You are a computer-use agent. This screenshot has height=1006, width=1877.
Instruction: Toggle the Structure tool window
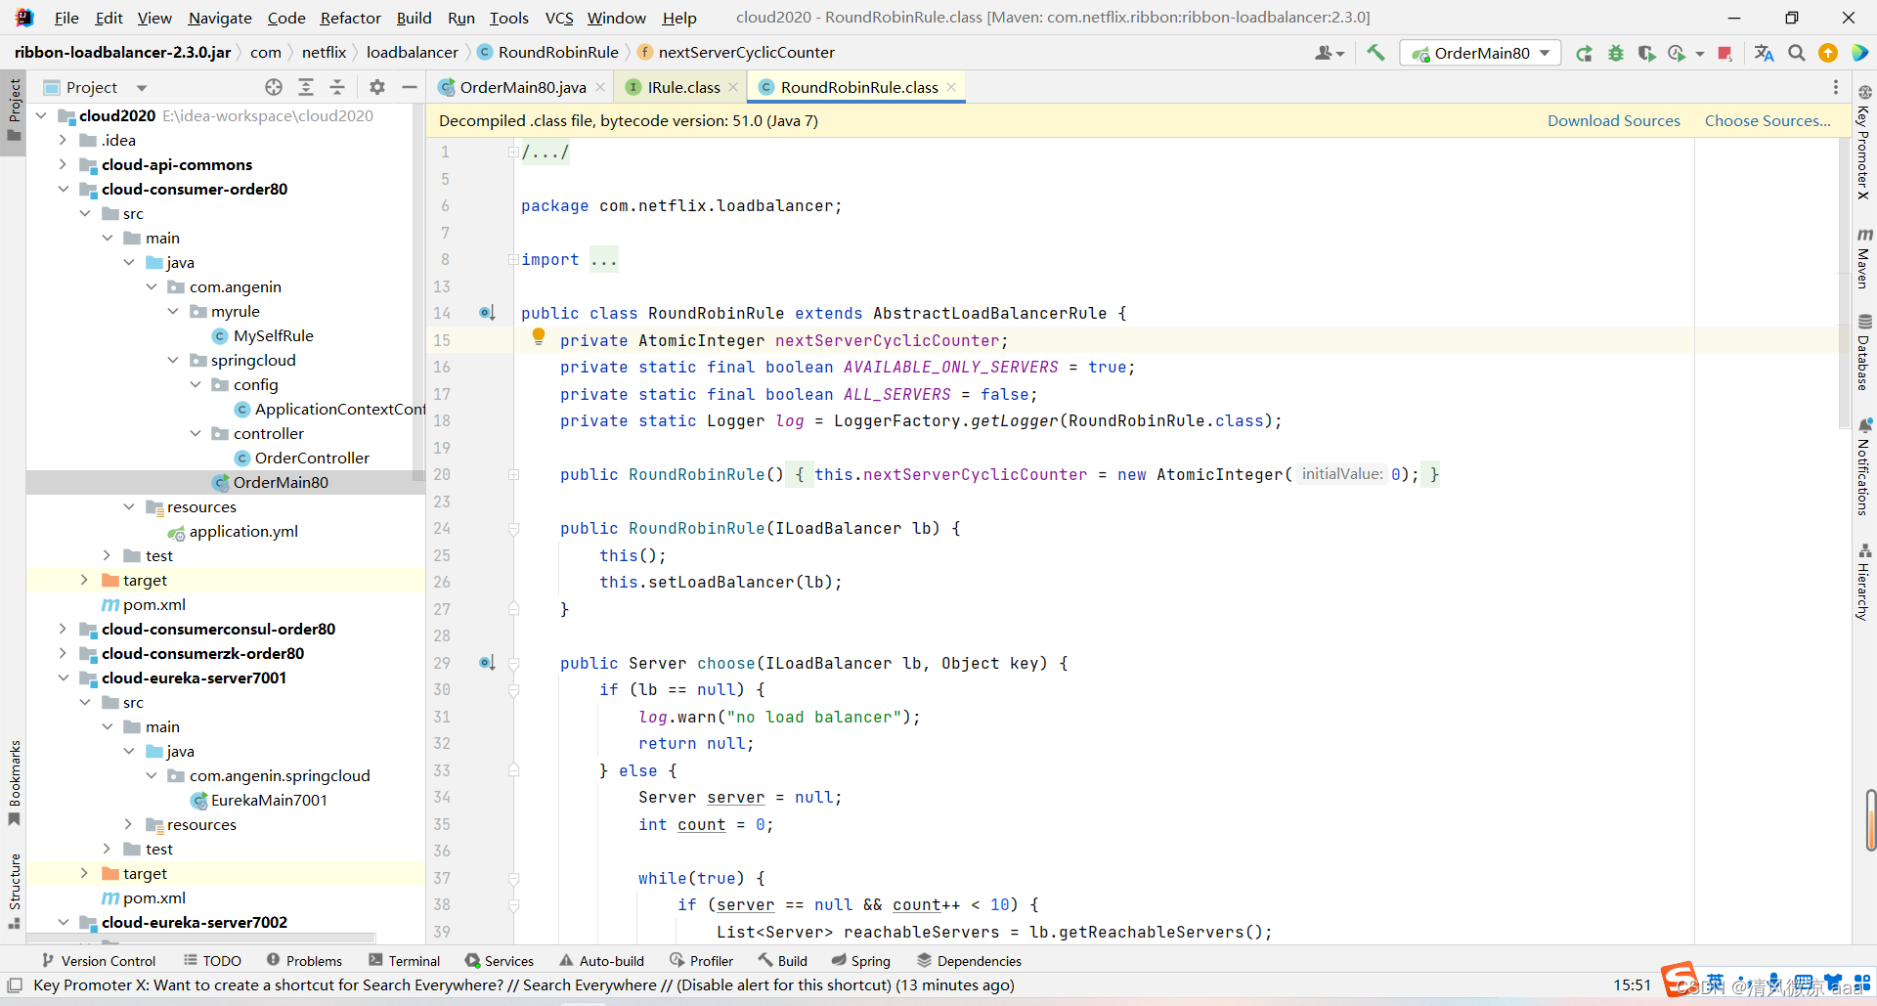[x=15, y=890]
